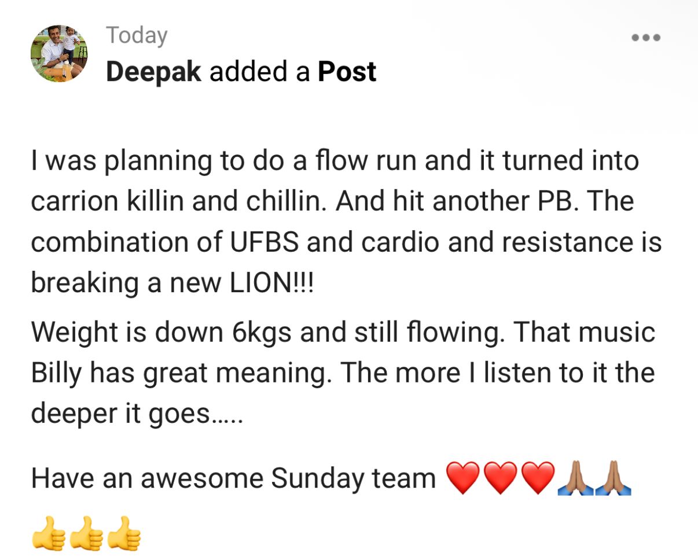The width and height of the screenshot is (698, 560).
Task: Click the first red heart emoji
Action: 464,478
